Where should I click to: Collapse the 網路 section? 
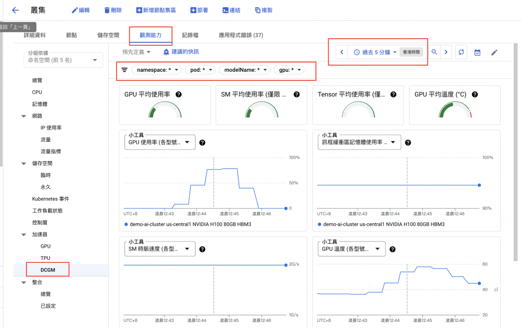[23, 116]
